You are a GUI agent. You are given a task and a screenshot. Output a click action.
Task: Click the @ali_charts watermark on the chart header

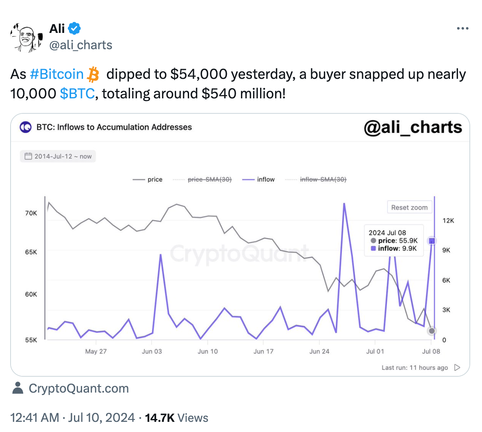pyautogui.click(x=413, y=127)
